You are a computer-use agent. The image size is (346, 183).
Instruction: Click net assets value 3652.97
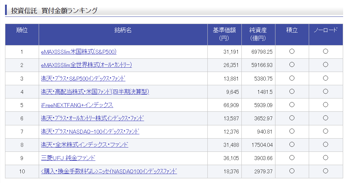(263, 119)
